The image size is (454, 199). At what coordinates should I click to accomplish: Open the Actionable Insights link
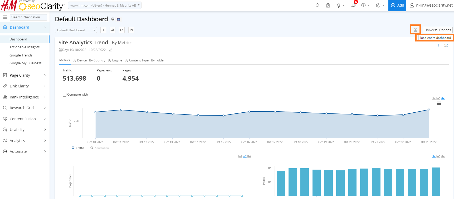pyautogui.click(x=25, y=47)
